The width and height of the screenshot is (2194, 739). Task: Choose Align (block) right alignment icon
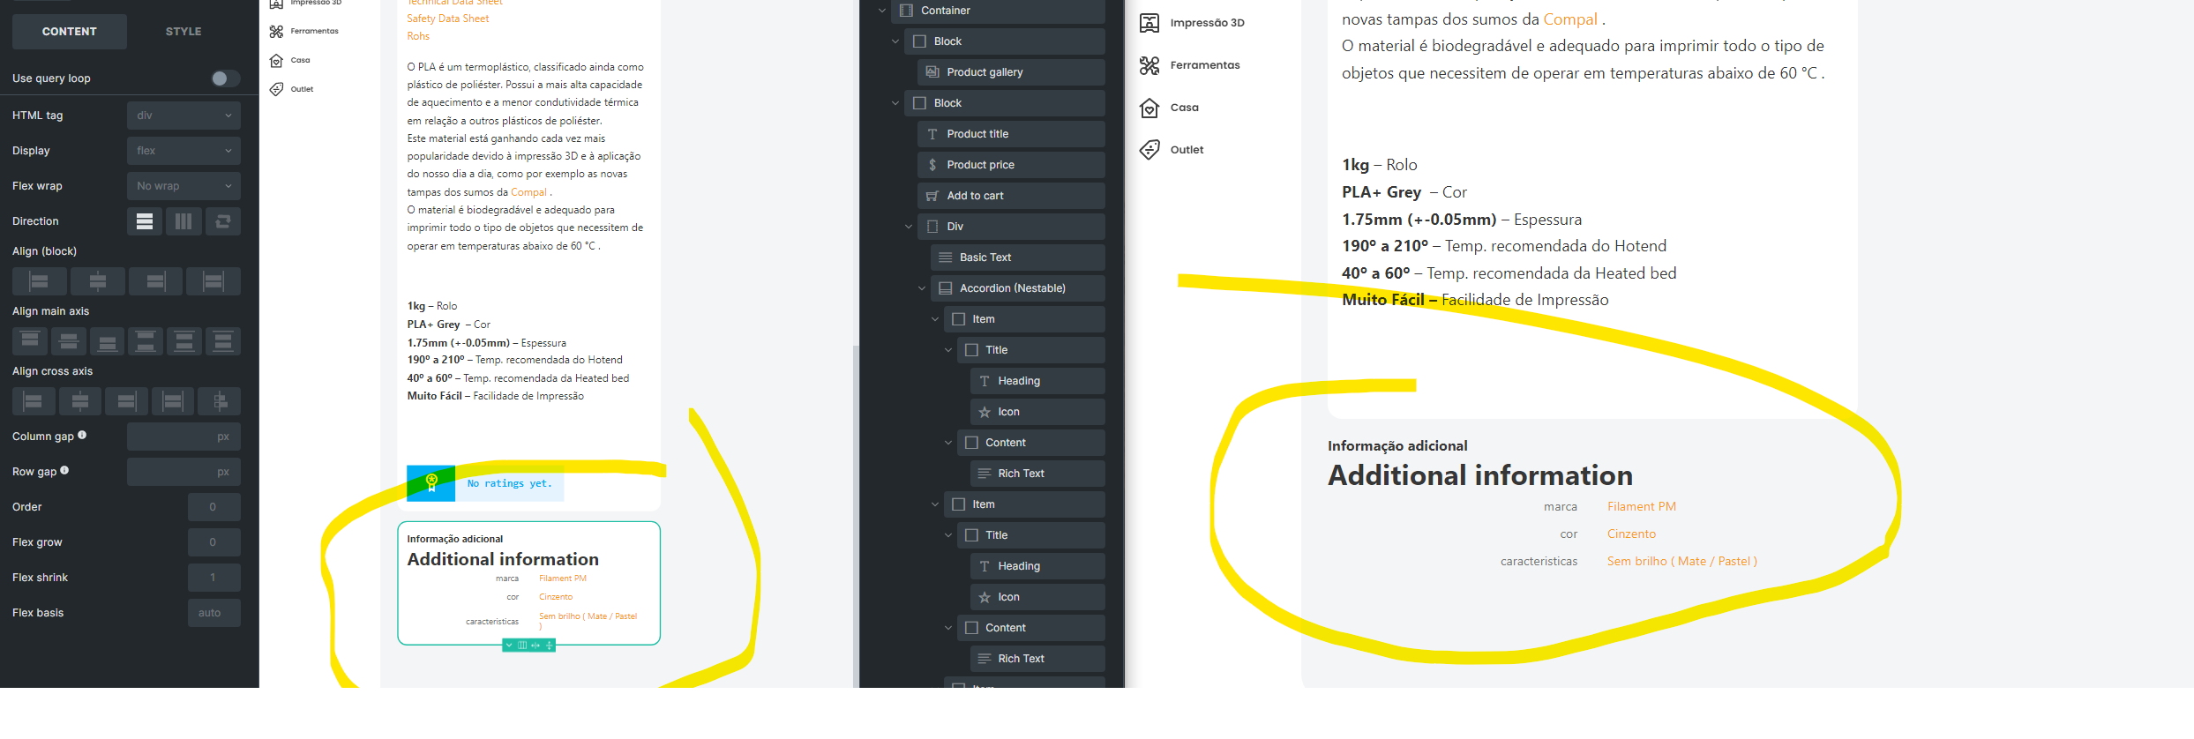coord(155,281)
